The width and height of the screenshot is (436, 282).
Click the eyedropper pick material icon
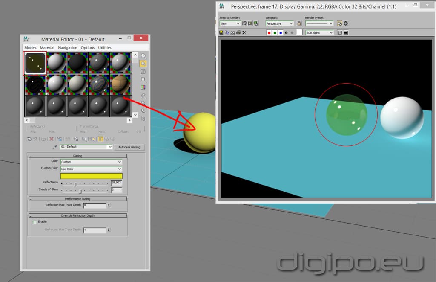(x=54, y=147)
